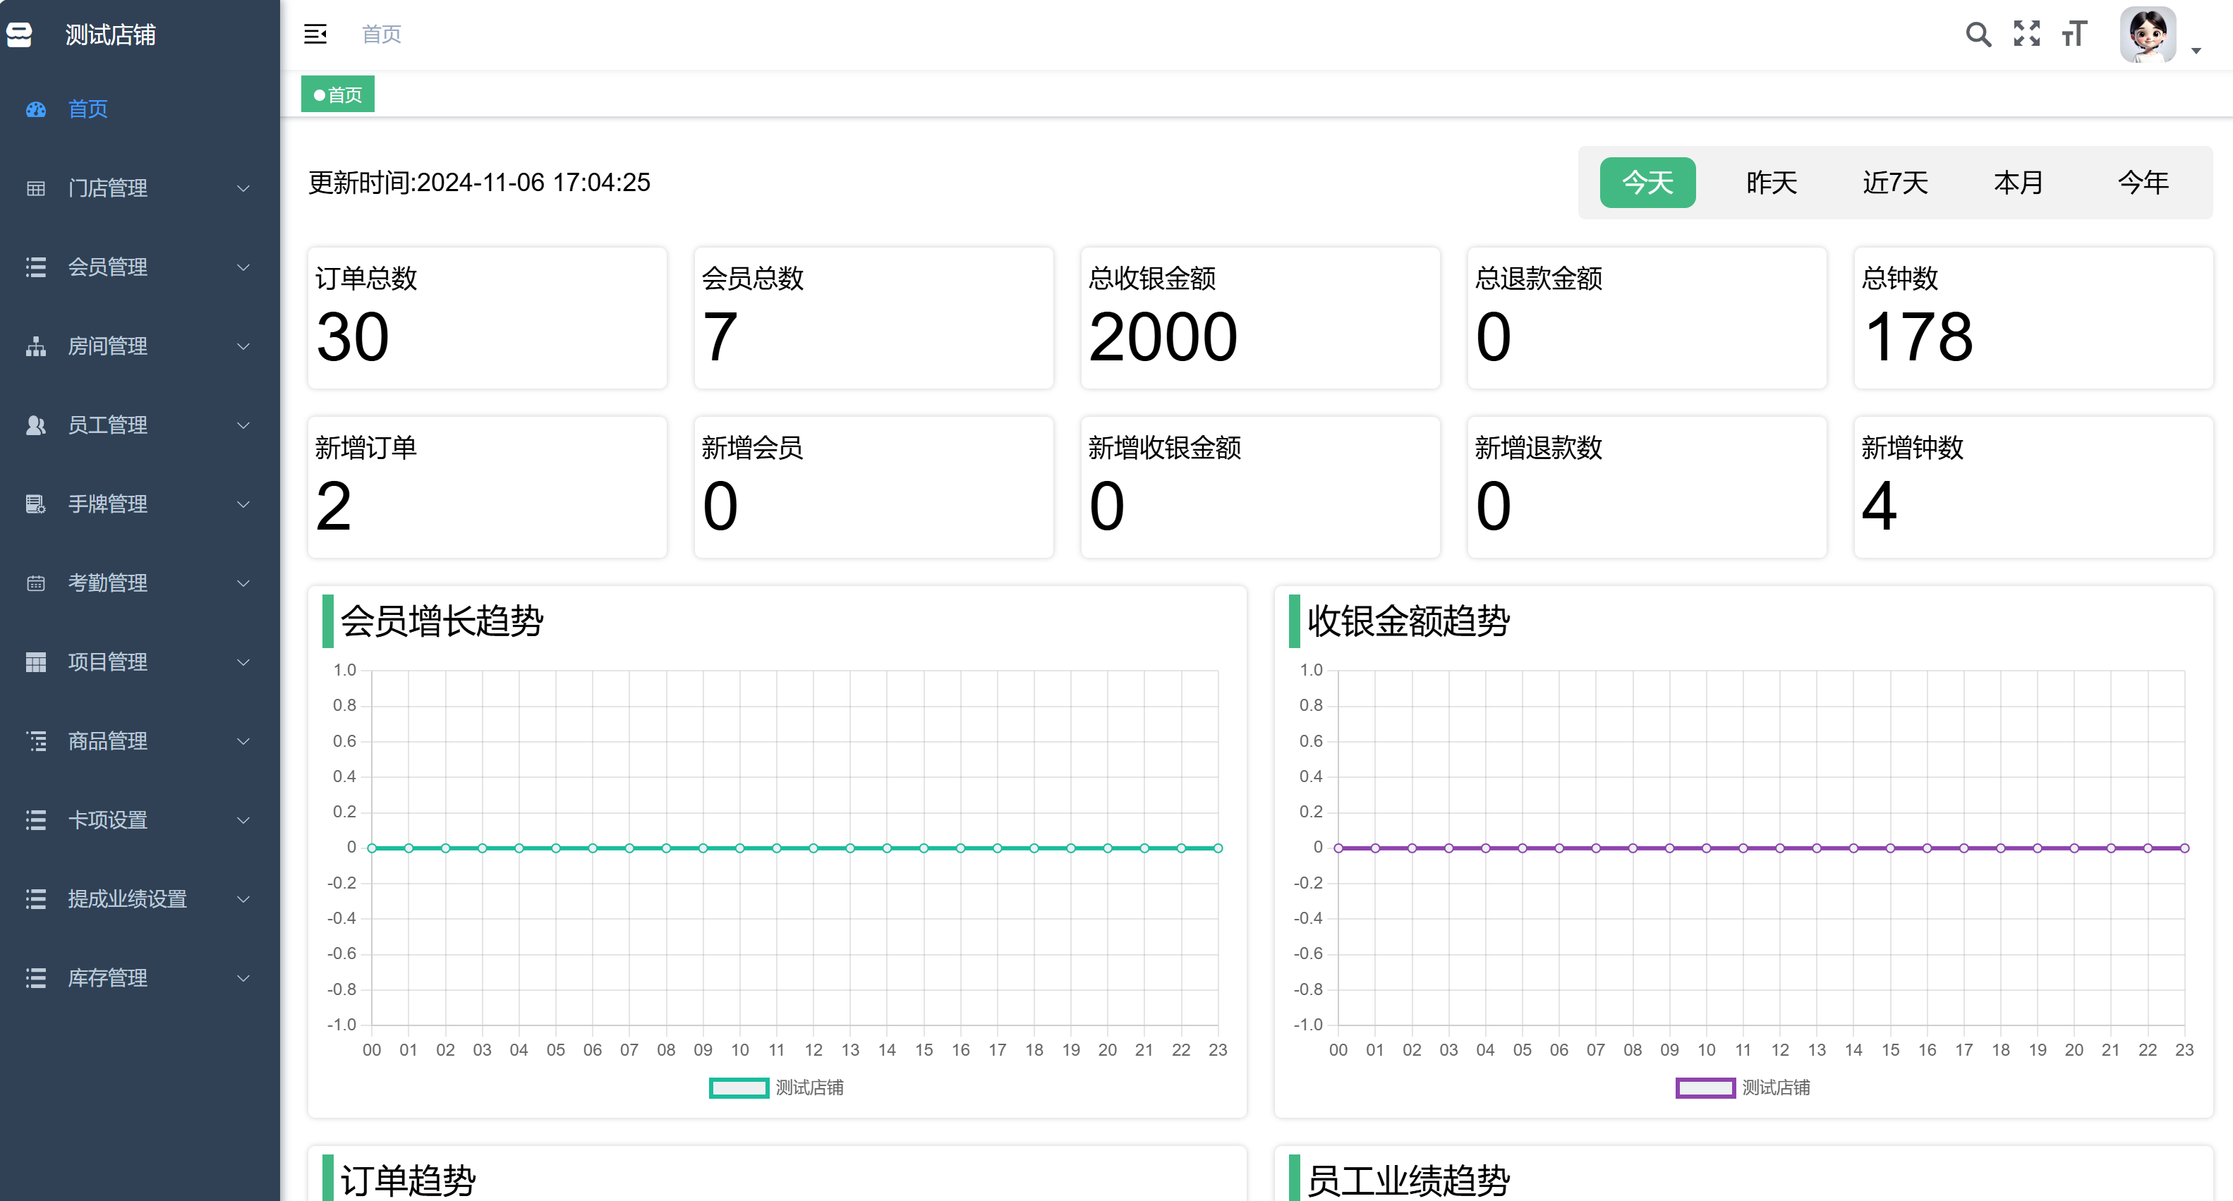
Task: Click the 员工业绩趋势 chart heading
Action: coord(1408,1181)
